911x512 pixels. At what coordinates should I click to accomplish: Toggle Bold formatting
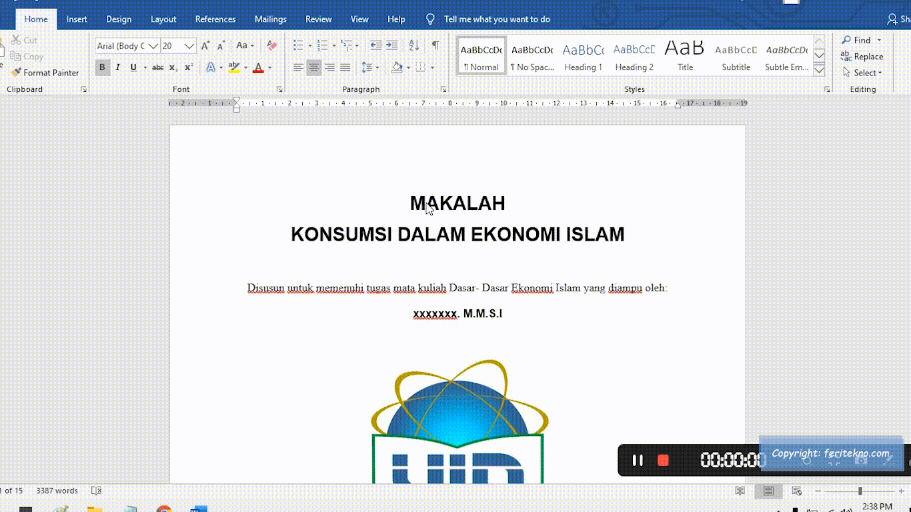pyautogui.click(x=102, y=67)
